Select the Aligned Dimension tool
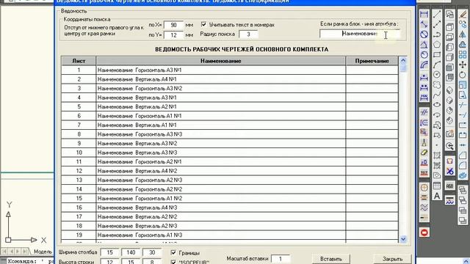470x264 pixels. [424, 24]
